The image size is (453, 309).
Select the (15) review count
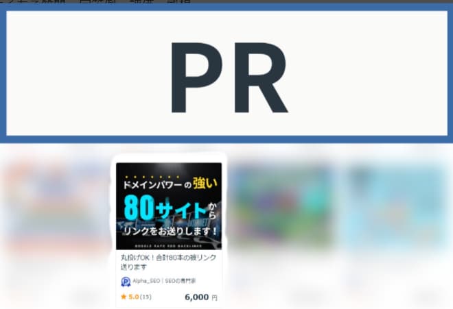tap(146, 297)
